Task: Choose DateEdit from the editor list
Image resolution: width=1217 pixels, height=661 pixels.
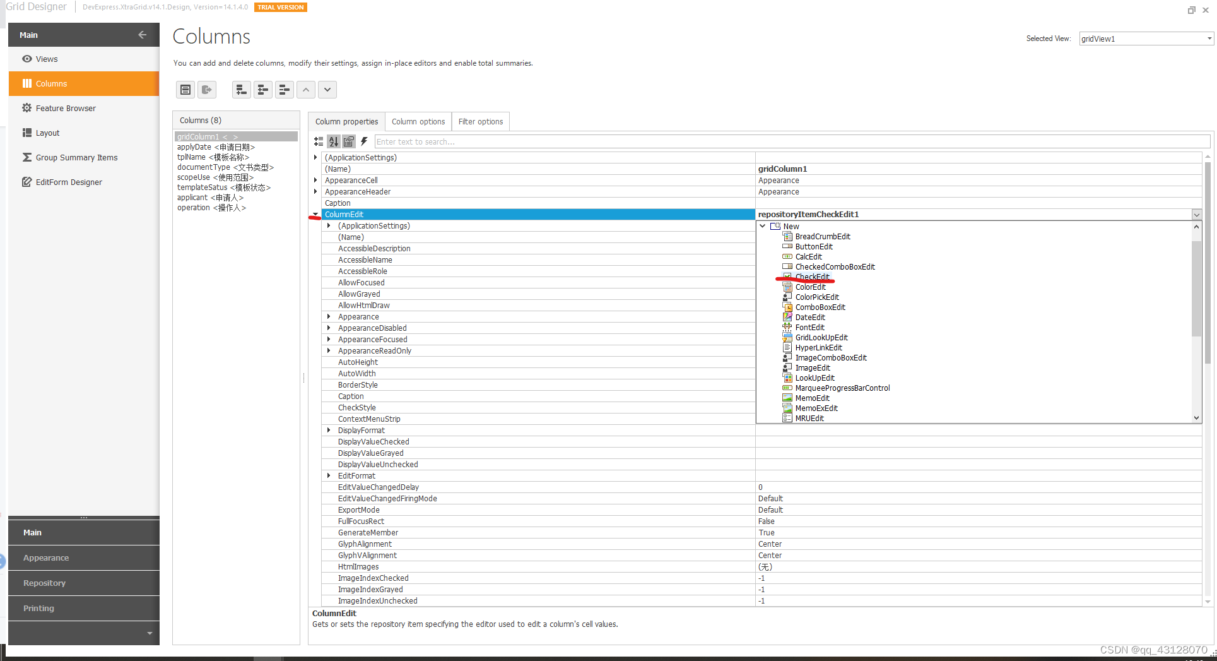Action: pos(810,318)
